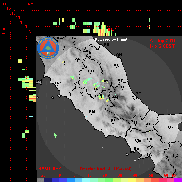Select the time stamp '14:45 CEST'
The height and width of the screenshot is (182, 182).
click(x=162, y=46)
